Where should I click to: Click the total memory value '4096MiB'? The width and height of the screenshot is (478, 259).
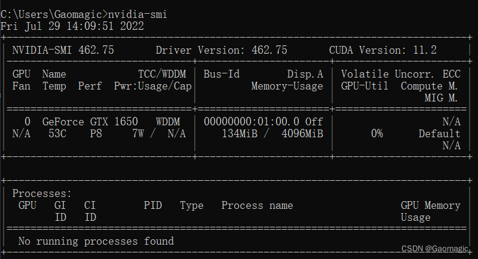302,134
